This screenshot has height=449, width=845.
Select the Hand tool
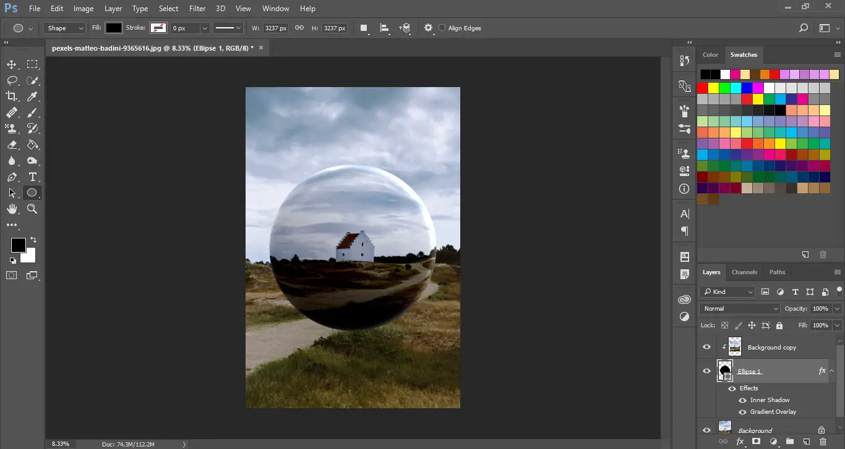[x=11, y=209]
